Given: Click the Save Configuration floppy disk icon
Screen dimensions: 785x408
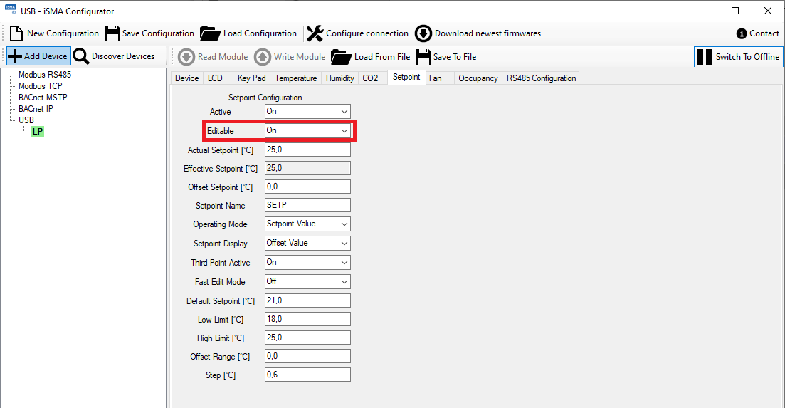Looking at the screenshot, I should tap(112, 33).
